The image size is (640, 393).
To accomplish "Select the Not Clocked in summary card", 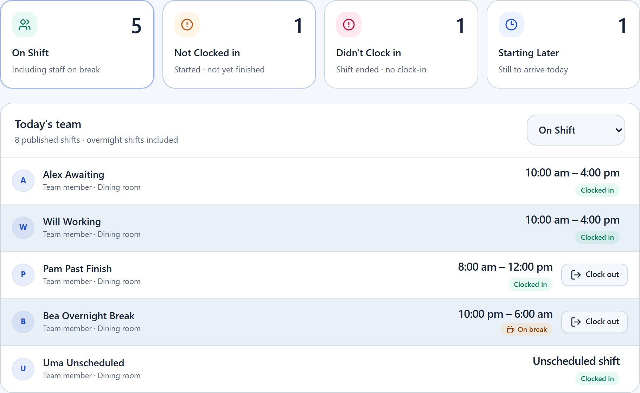I will click(x=239, y=44).
